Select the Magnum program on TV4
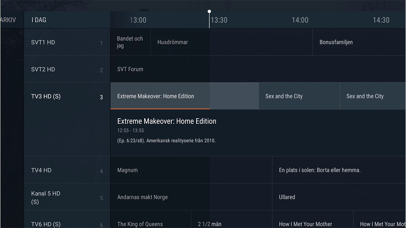406x228 pixels. [x=191, y=170]
